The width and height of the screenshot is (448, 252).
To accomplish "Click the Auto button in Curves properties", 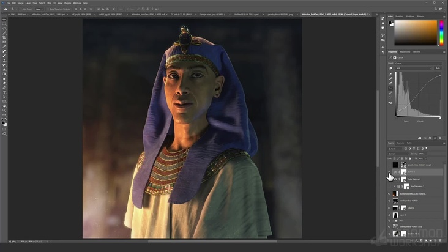I will click(438, 69).
